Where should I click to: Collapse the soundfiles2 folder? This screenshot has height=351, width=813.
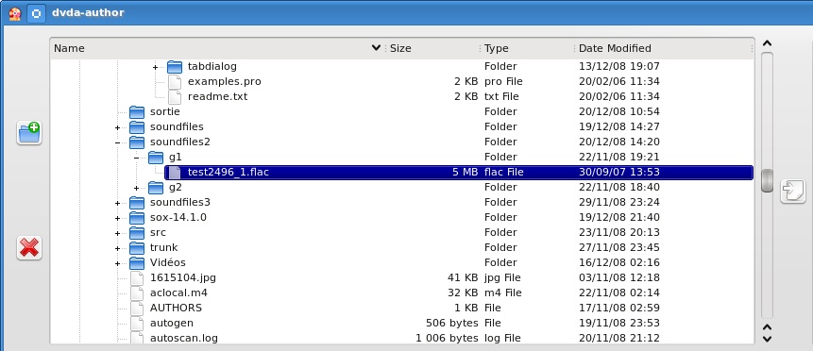[x=118, y=142]
